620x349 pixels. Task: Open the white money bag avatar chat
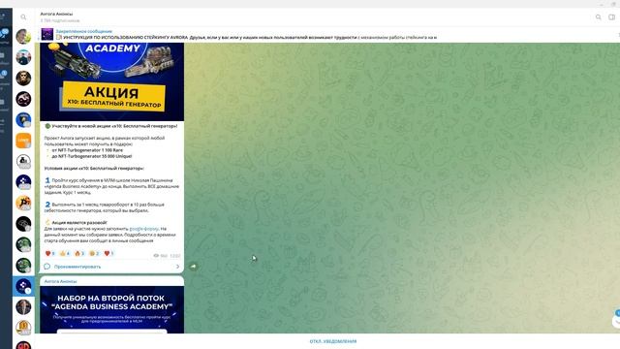[23, 162]
